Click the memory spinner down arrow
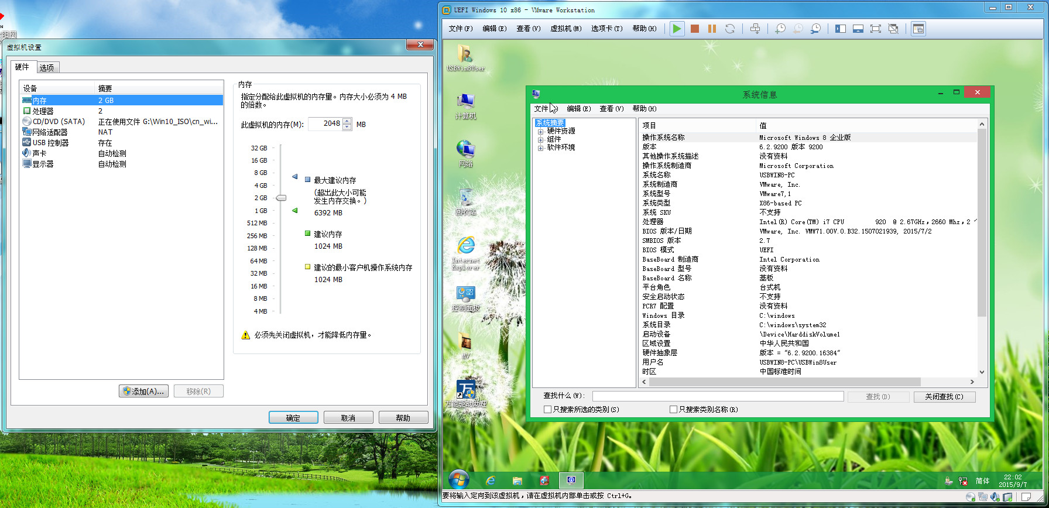The image size is (1049, 508). (347, 127)
